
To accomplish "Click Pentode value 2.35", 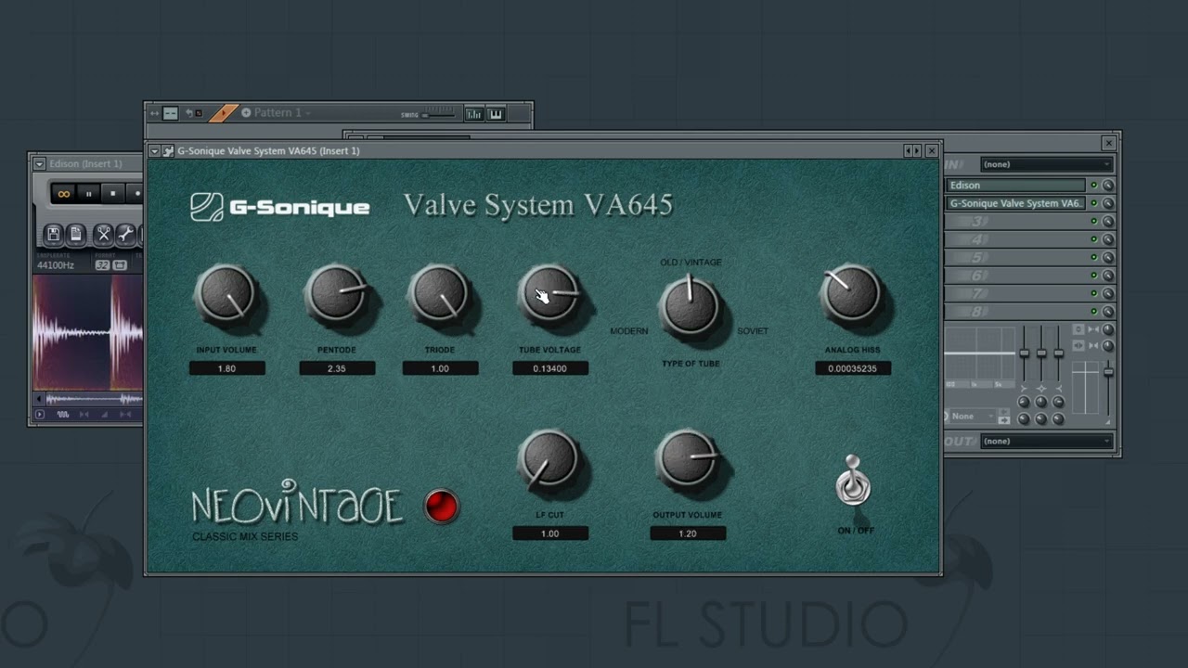I will 337,368.
